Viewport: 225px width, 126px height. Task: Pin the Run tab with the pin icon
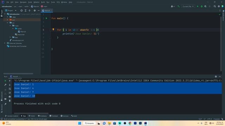tap(5, 104)
